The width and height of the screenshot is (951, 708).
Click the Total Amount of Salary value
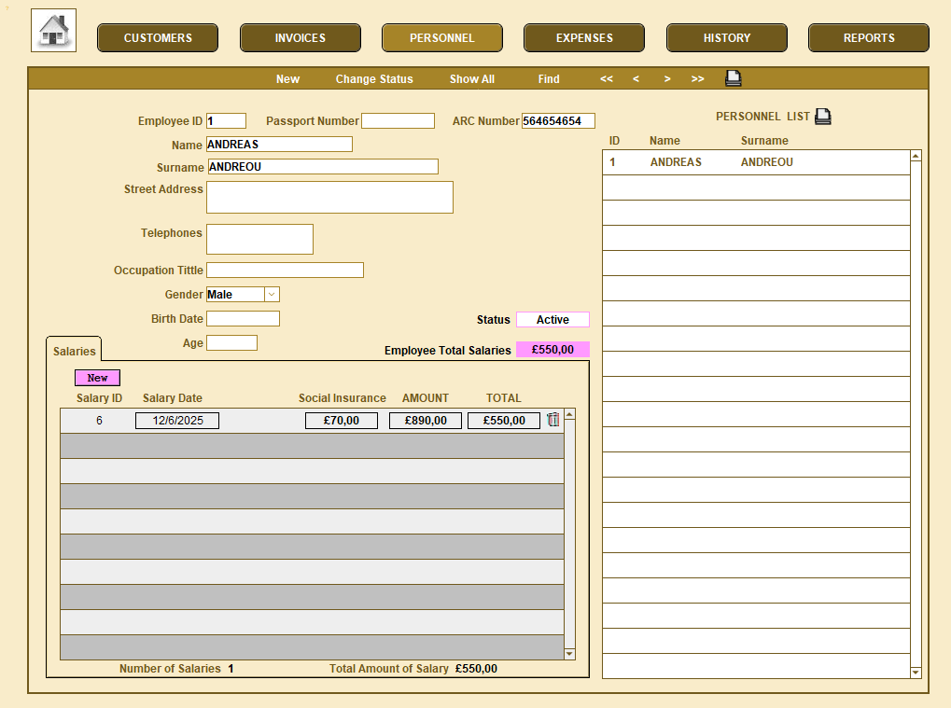(x=476, y=668)
